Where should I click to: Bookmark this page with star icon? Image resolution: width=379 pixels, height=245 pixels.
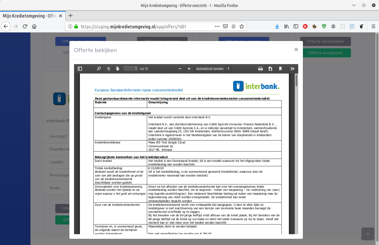pyautogui.click(x=242, y=26)
